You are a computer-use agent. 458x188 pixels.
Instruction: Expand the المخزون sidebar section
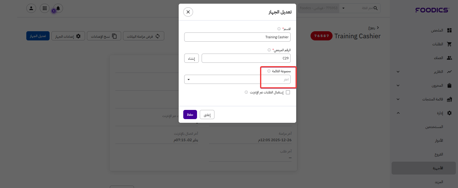398,86
